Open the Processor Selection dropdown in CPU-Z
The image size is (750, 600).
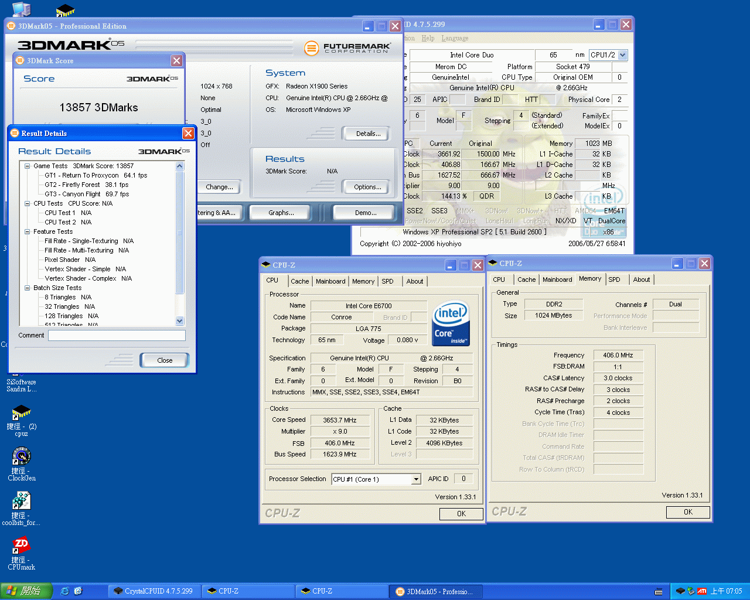click(x=417, y=479)
